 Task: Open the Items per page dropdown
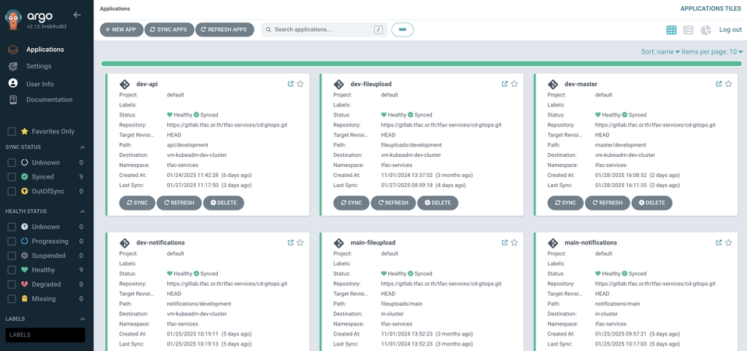(712, 52)
